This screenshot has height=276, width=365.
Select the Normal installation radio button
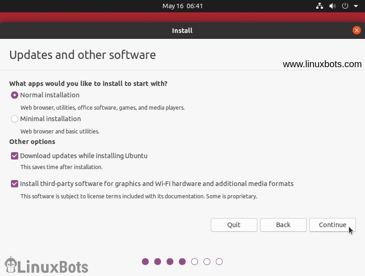pyautogui.click(x=14, y=95)
